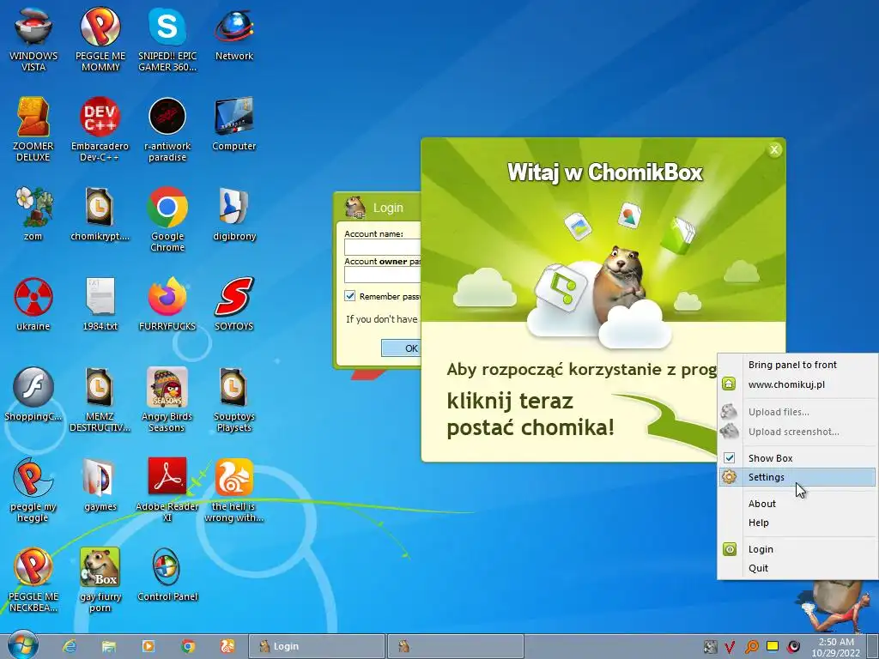The image size is (879, 659).
Task: Open the PEGGLE ME MOMMY shortcut
Action: [x=100, y=39]
